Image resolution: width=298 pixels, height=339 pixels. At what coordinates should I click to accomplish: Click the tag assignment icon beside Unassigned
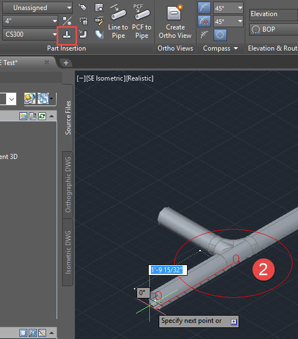(83, 8)
